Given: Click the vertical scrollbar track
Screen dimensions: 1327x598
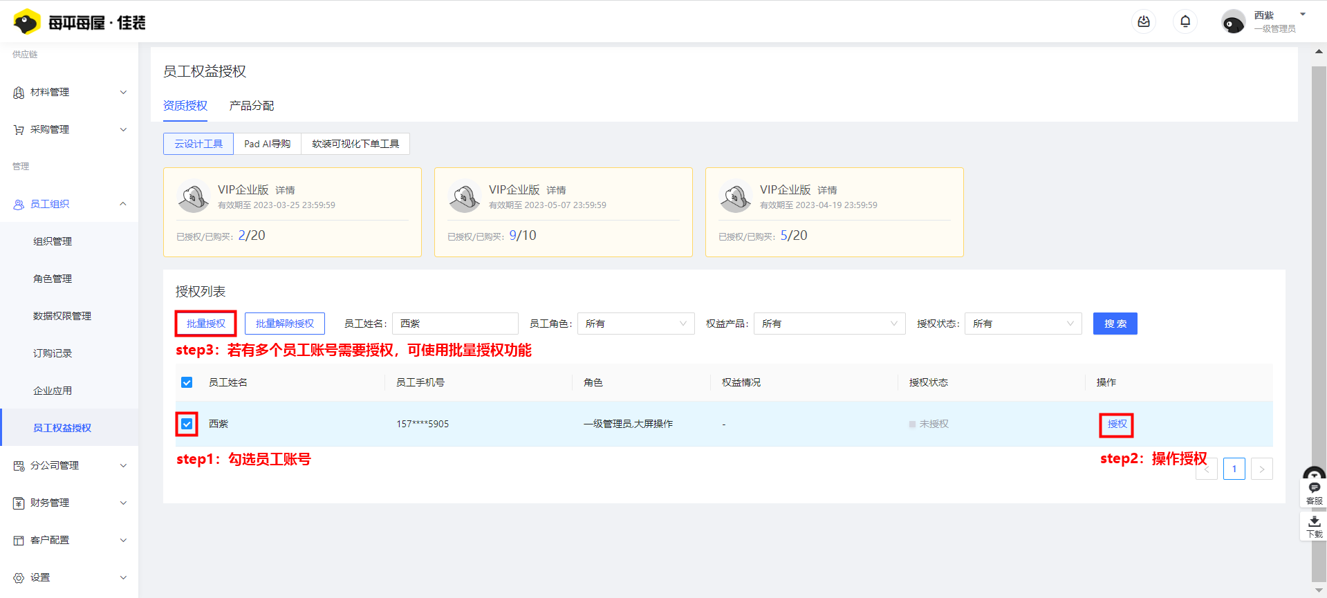Looking at the screenshot, I should [x=1319, y=325].
